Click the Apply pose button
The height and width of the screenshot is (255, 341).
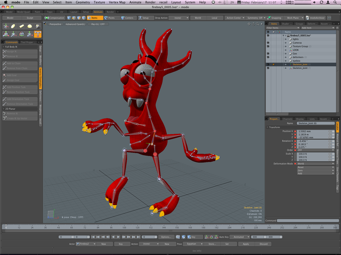[246, 244]
